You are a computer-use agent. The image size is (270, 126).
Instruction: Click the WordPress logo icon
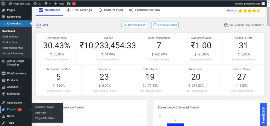point(3,3)
